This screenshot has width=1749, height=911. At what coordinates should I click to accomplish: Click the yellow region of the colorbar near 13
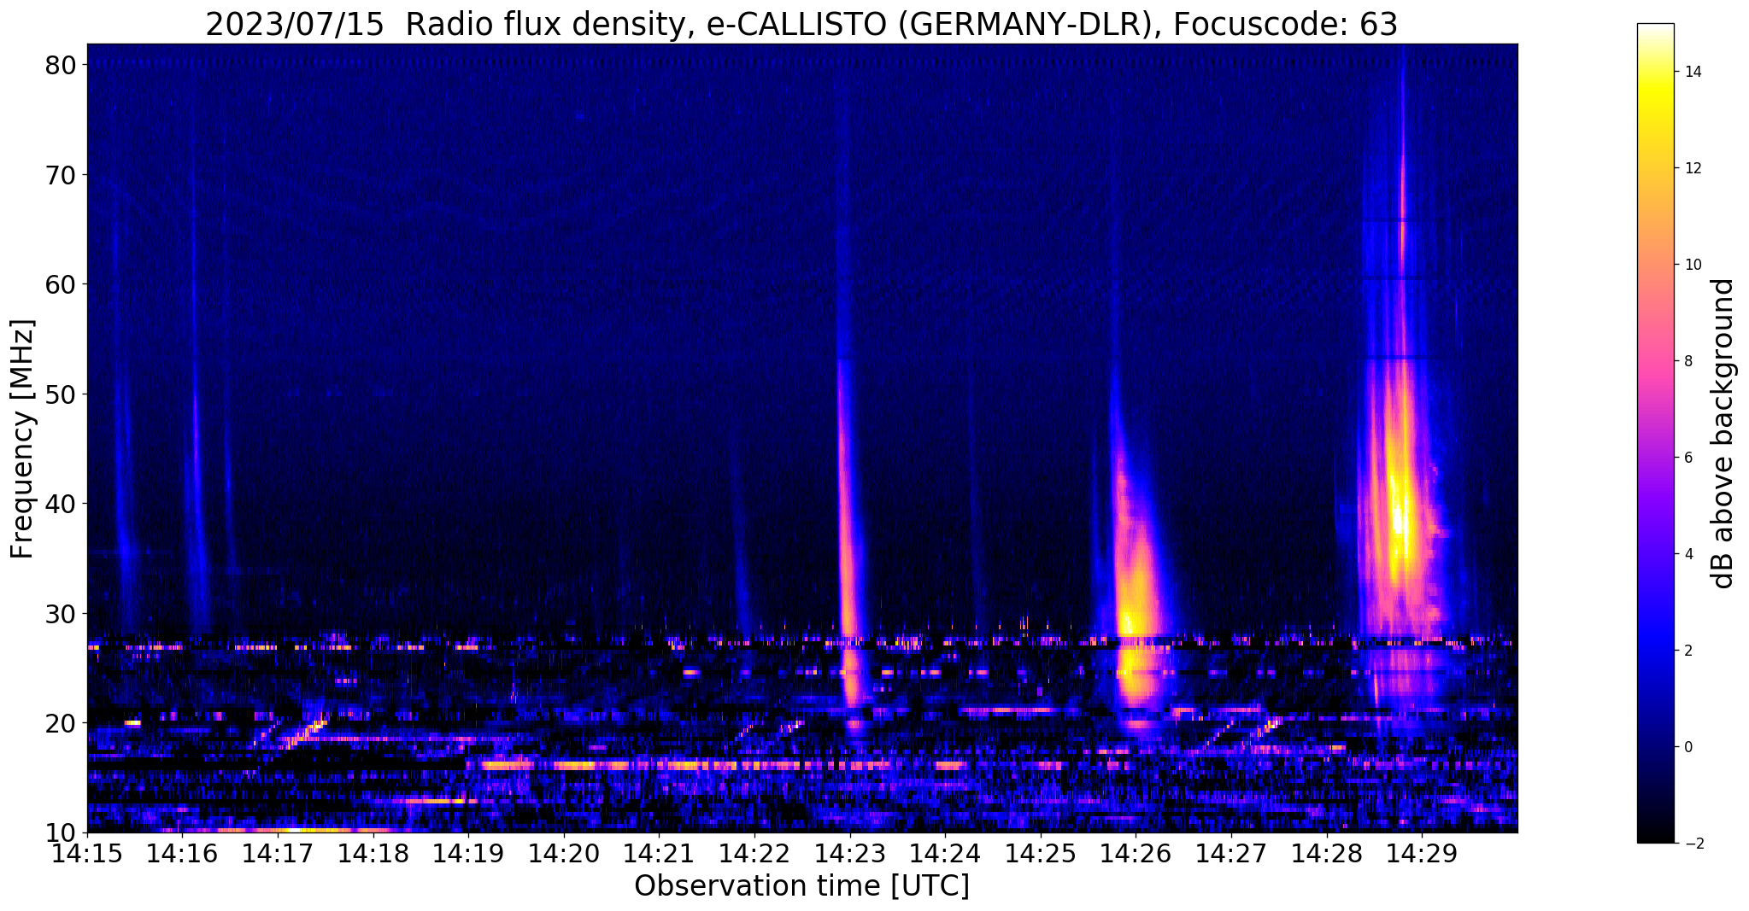point(1655,120)
